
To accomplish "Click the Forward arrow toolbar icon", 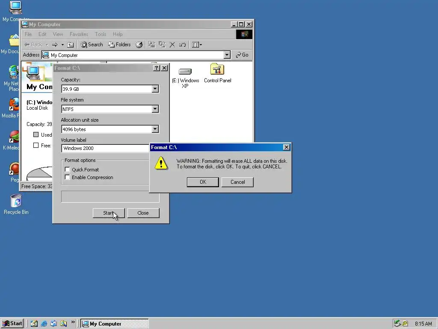I will [55, 45].
